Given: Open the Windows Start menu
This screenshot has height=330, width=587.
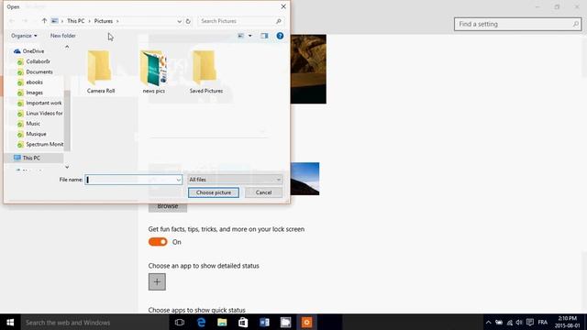Looking at the screenshot, I should (x=10, y=322).
